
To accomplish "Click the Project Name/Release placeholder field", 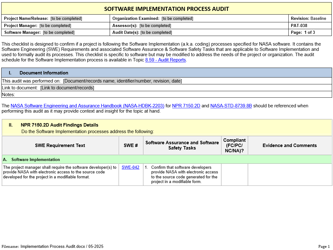I will (66, 19).
